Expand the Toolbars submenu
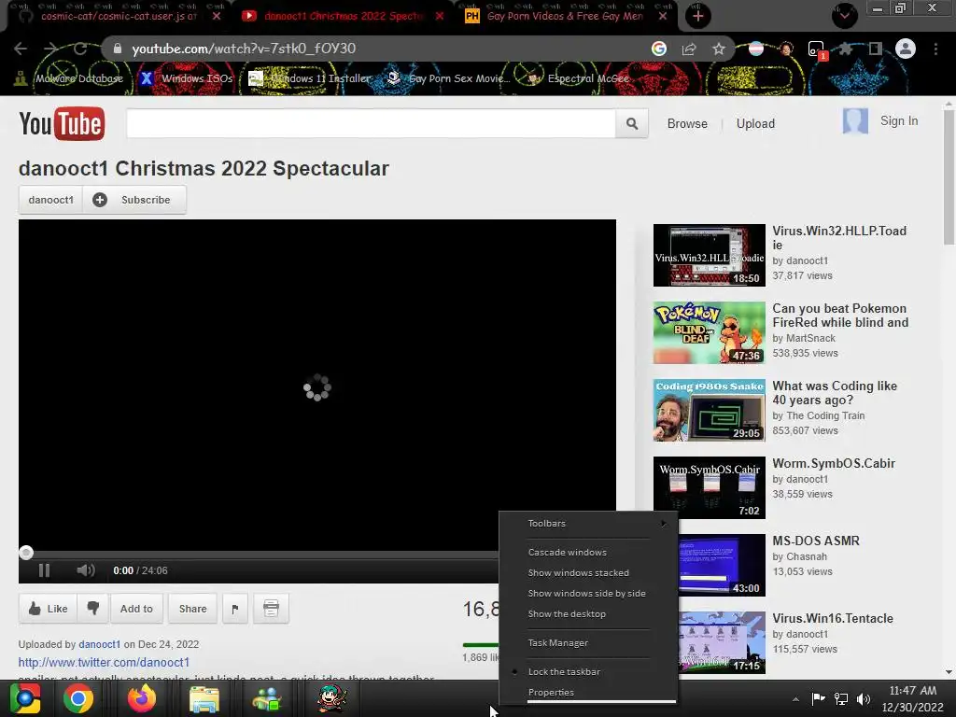Viewport: 956px width, 717px height. pyautogui.click(x=588, y=523)
